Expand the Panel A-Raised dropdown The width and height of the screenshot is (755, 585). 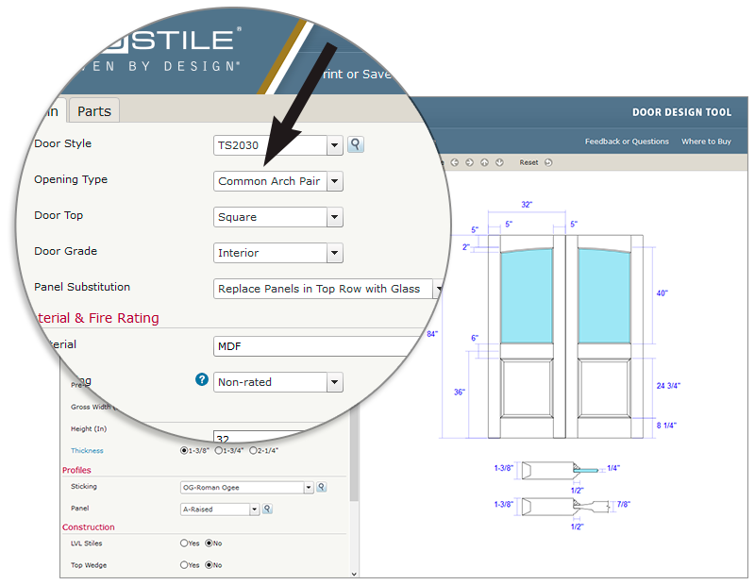click(255, 510)
